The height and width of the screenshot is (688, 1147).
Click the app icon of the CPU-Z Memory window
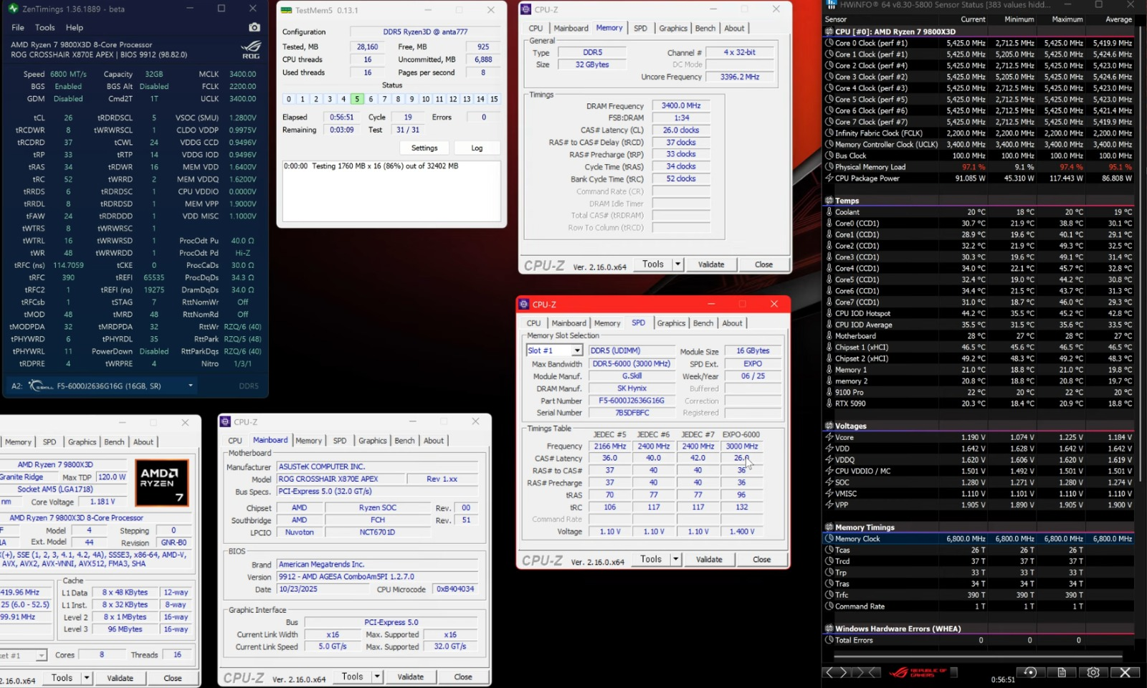526,9
